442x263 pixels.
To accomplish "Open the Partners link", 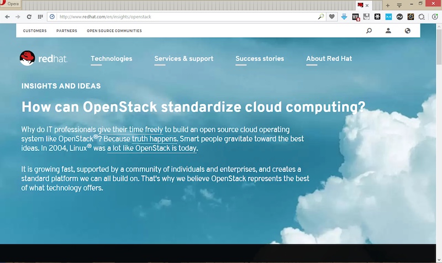I will point(66,31).
